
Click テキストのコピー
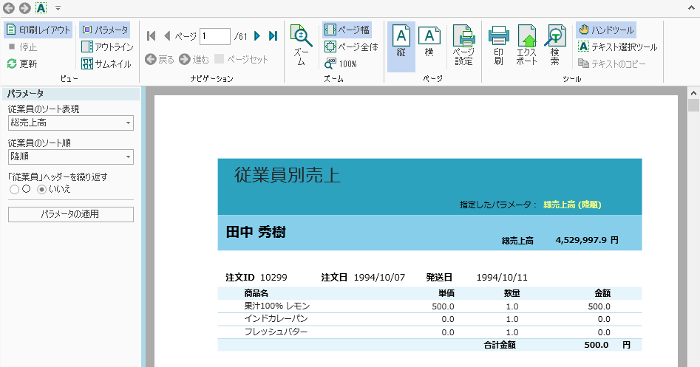611,64
